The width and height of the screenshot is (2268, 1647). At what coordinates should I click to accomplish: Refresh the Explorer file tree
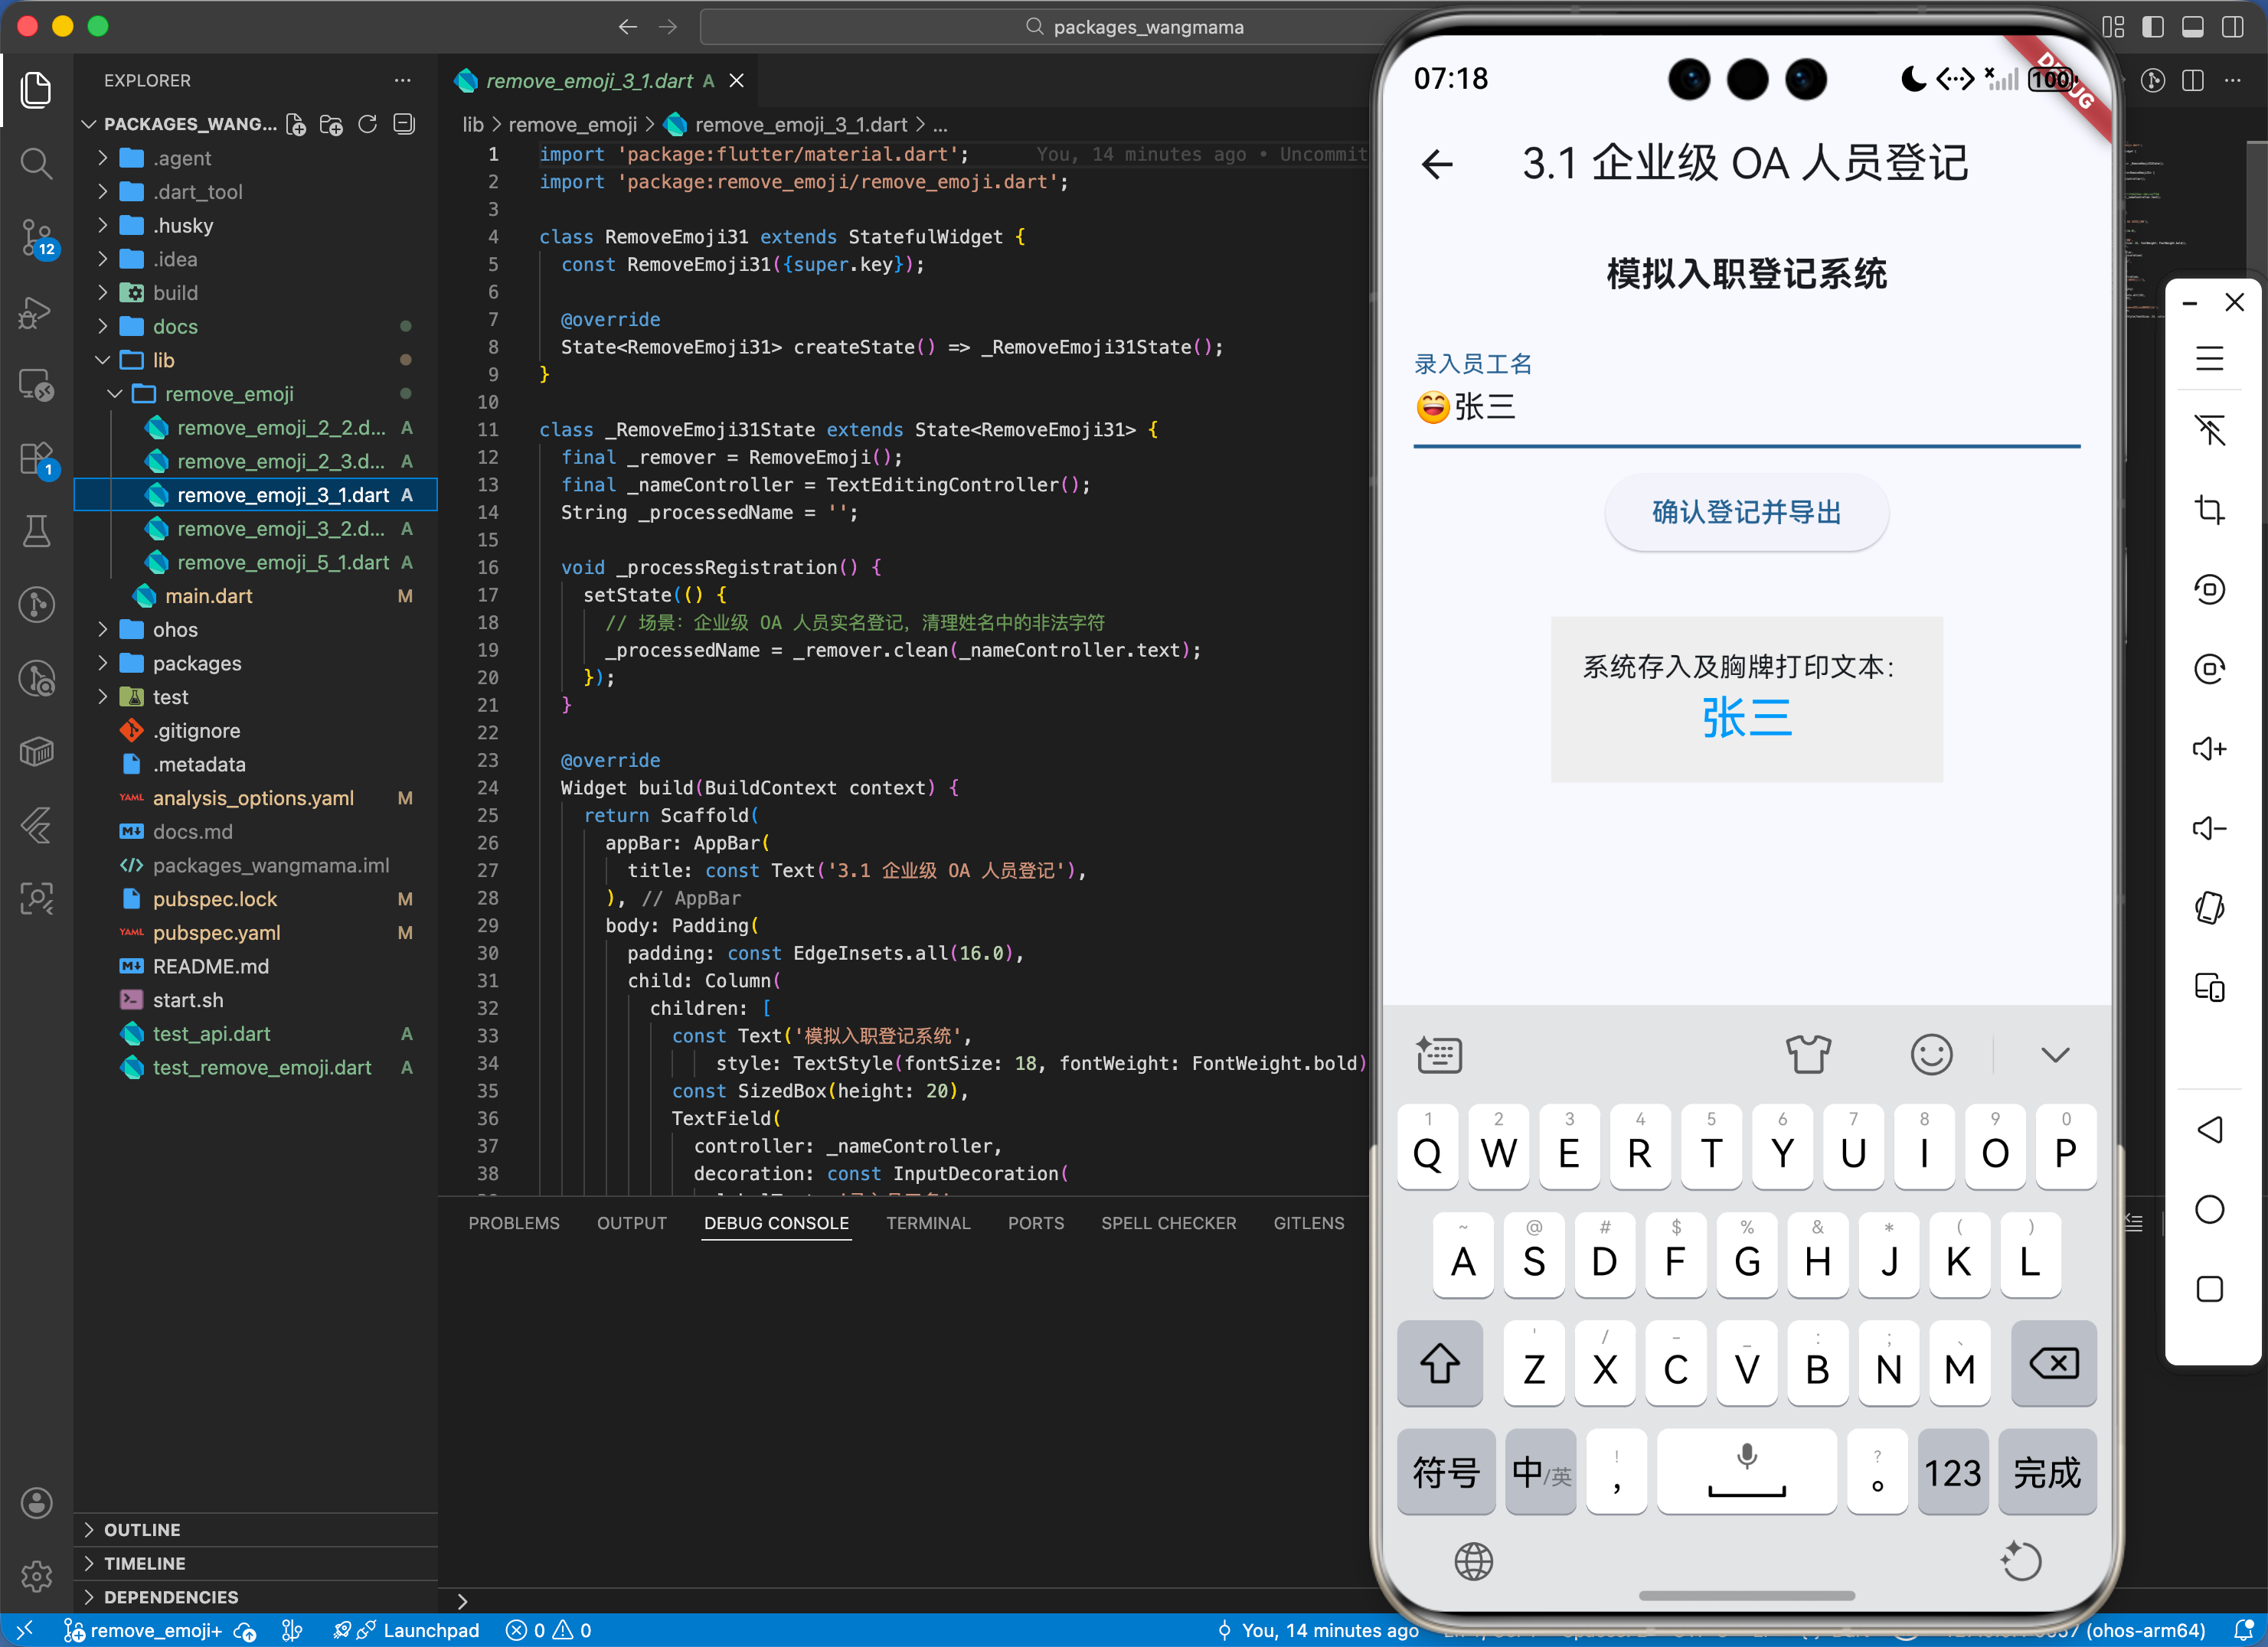tap(368, 124)
